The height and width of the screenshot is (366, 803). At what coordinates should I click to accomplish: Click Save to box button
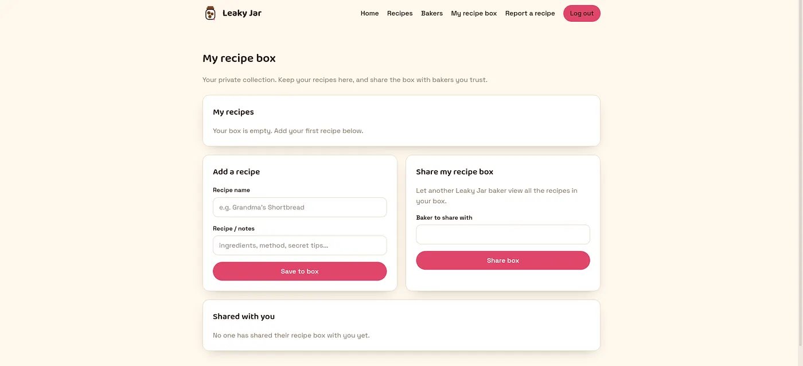[299, 271]
